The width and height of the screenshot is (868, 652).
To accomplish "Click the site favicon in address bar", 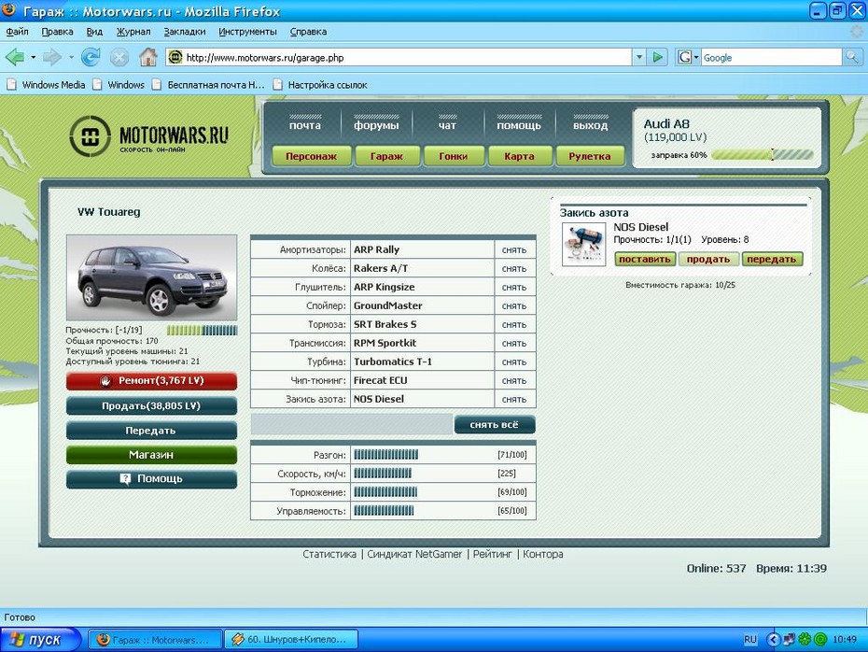I will pos(175,57).
